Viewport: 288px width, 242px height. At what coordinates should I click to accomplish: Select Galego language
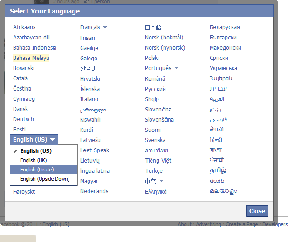pos(89,59)
